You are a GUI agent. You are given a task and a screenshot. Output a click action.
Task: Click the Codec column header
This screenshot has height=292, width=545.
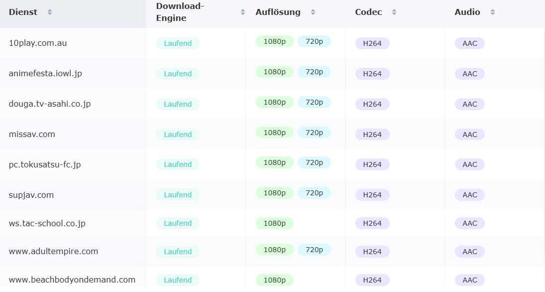395,14
